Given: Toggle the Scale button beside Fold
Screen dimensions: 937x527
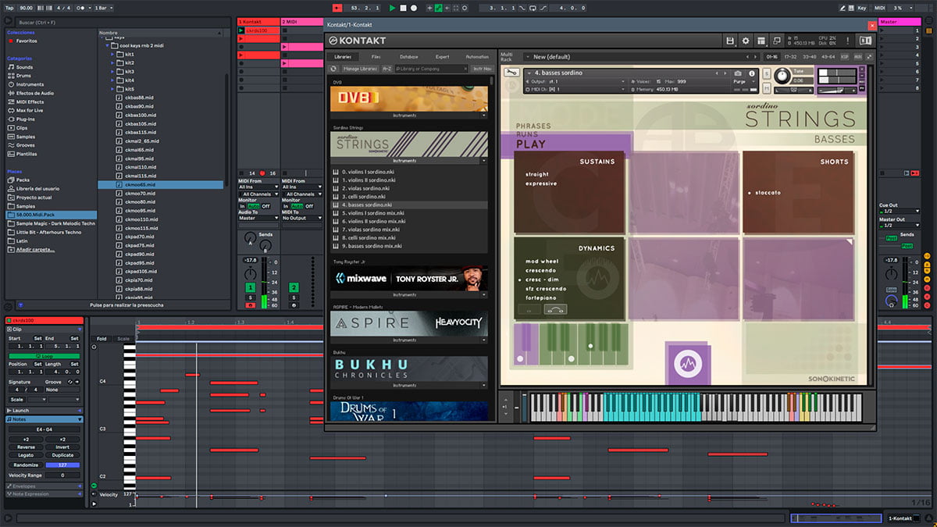Looking at the screenshot, I should (x=123, y=338).
